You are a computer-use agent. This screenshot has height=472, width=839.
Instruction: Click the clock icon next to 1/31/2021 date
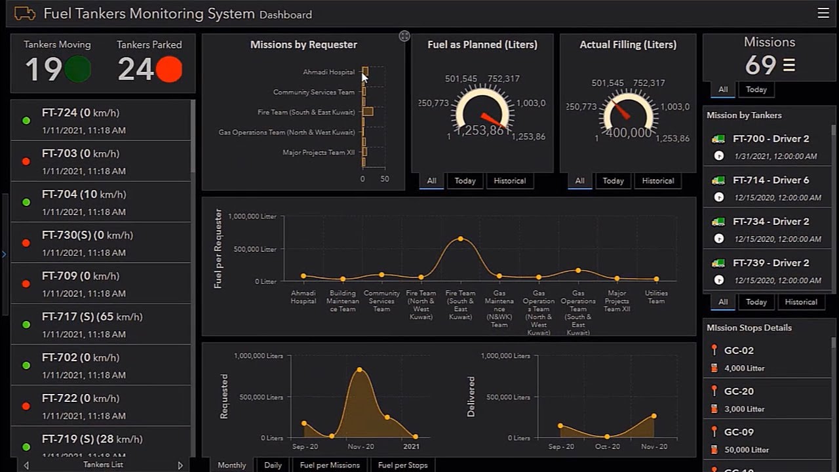tap(719, 156)
